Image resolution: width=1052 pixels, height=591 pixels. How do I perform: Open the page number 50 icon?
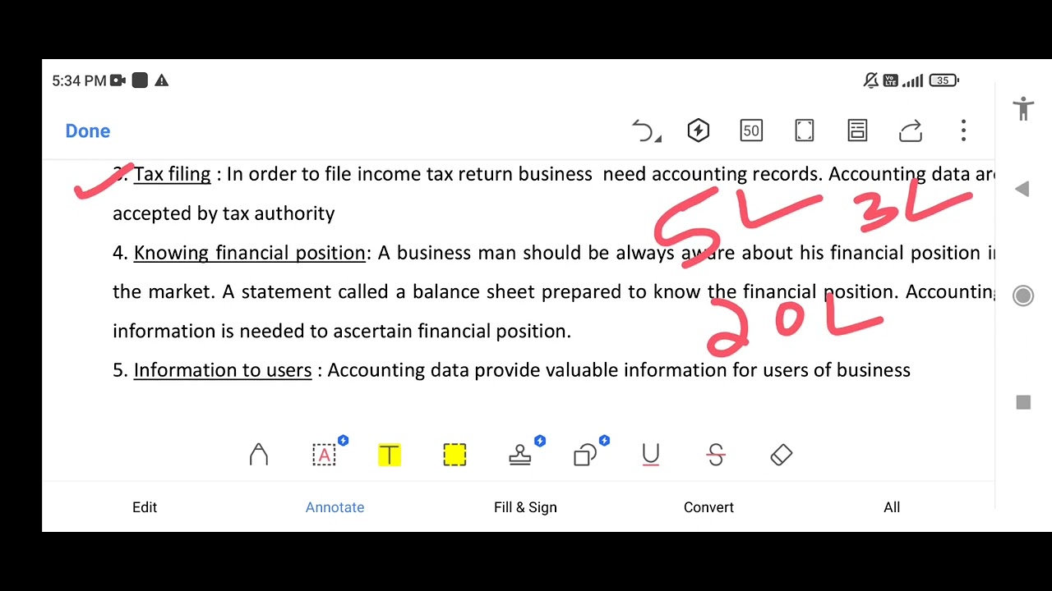[751, 131]
